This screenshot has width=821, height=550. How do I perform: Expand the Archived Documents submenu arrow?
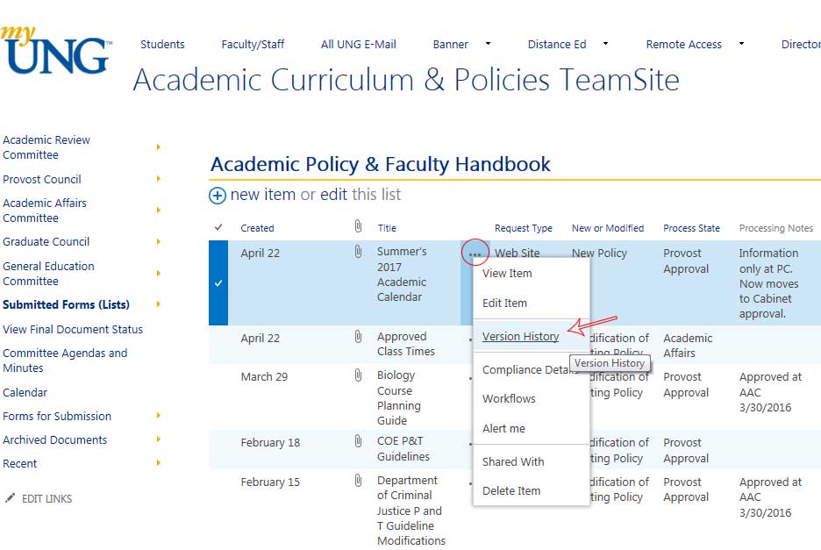tap(158, 439)
